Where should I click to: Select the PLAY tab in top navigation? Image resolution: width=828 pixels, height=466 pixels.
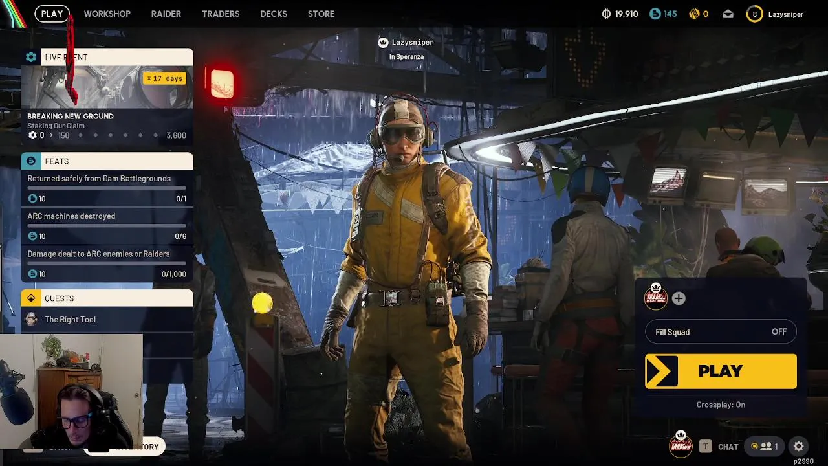[52, 14]
